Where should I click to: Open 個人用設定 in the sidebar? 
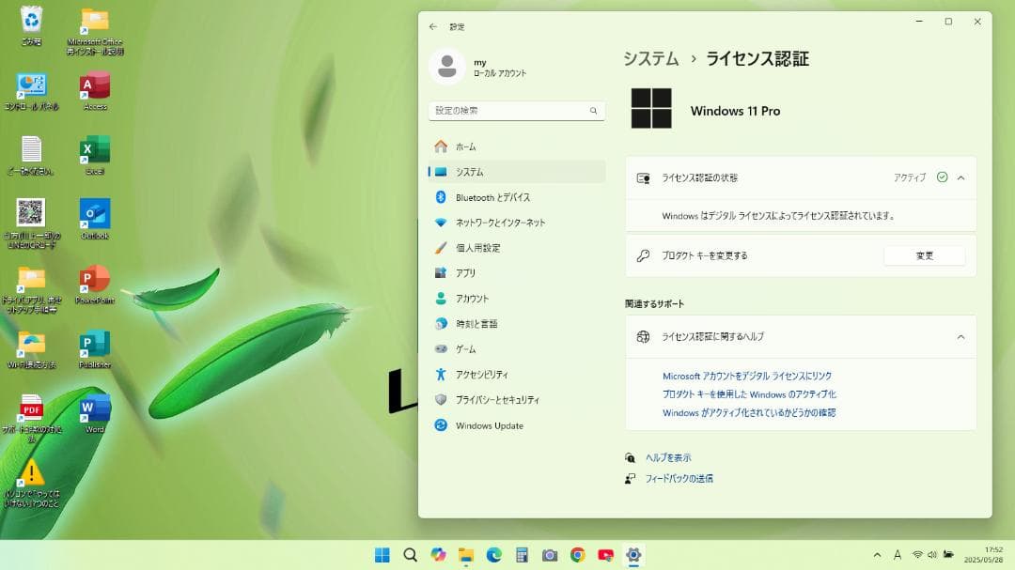pos(517,248)
